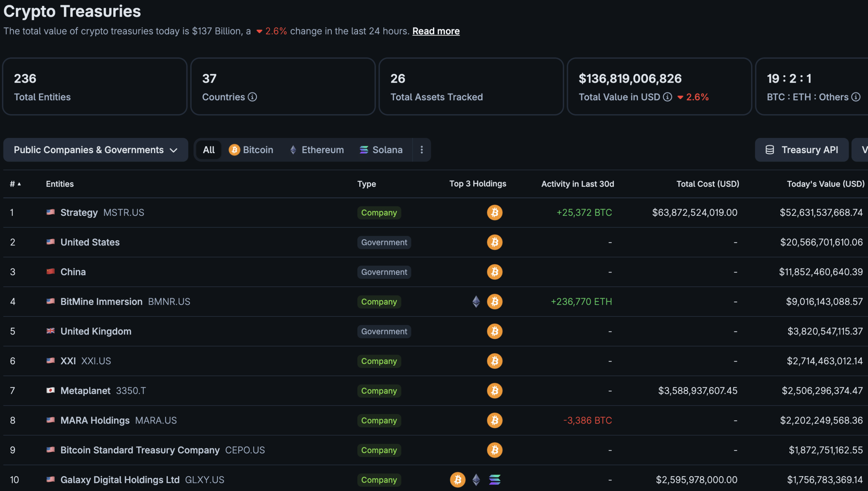Open Galaxy Digital Holdings Ltd page
Viewport: 868px width, 491px height.
point(120,480)
